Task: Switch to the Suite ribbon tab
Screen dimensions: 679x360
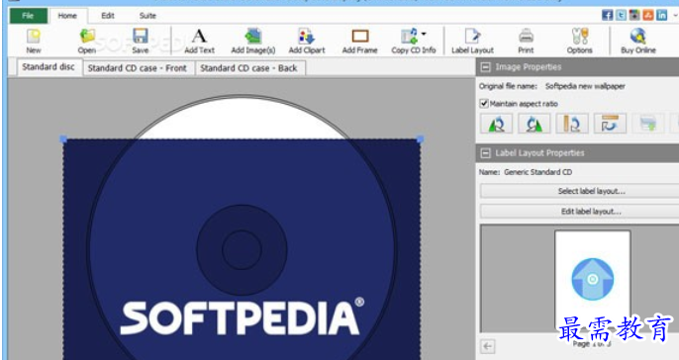Action: [147, 16]
